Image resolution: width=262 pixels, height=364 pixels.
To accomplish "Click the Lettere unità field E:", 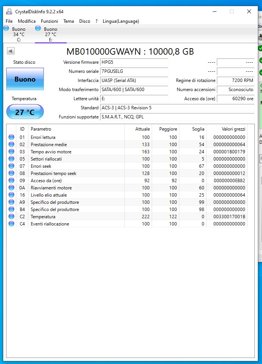I will [x=134, y=98].
